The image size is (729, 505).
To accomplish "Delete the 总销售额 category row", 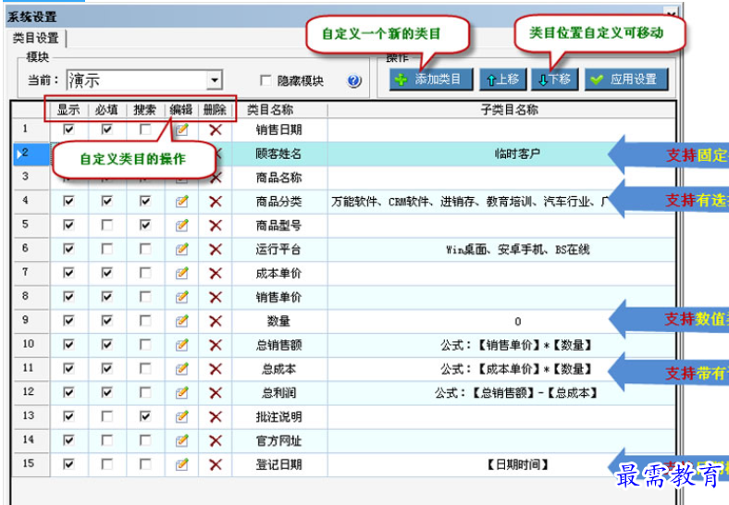I will coord(216,345).
